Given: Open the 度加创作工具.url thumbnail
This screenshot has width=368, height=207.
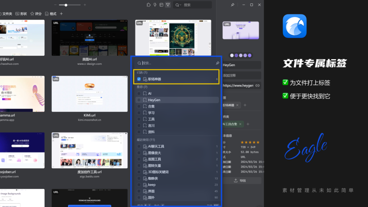Looking at the screenshot, I should pyautogui.click(x=89, y=150).
